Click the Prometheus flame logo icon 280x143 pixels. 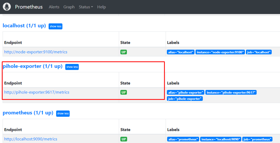click(x=7, y=7)
